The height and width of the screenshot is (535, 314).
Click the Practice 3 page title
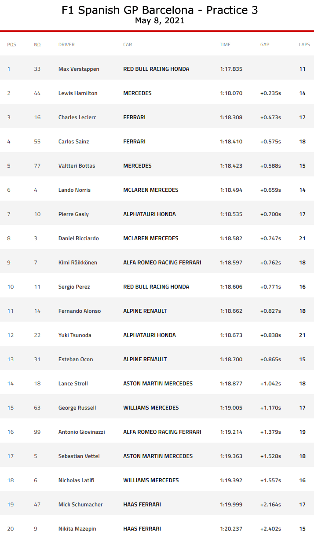coord(160,11)
